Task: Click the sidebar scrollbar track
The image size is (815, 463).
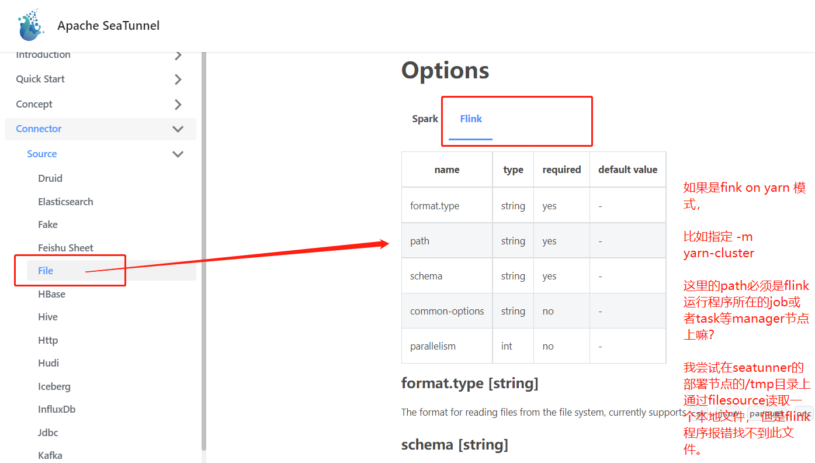Action: 204,234
